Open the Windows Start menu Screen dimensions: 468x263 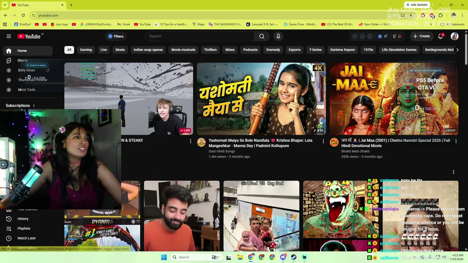pyautogui.click(x=164, y=257)
